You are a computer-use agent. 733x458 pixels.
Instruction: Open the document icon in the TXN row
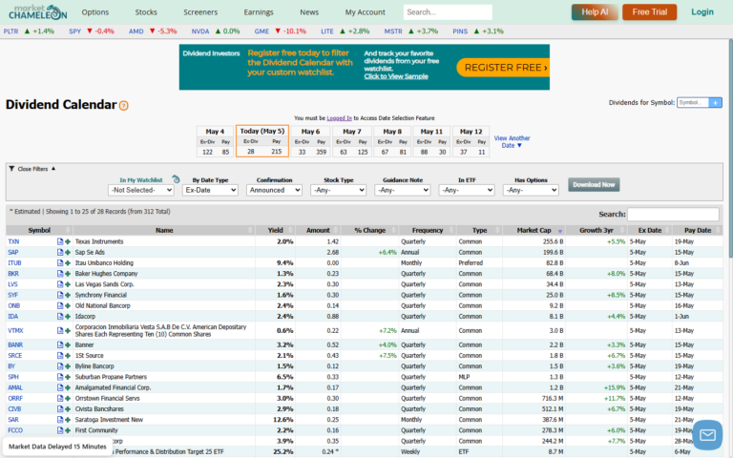60,241
